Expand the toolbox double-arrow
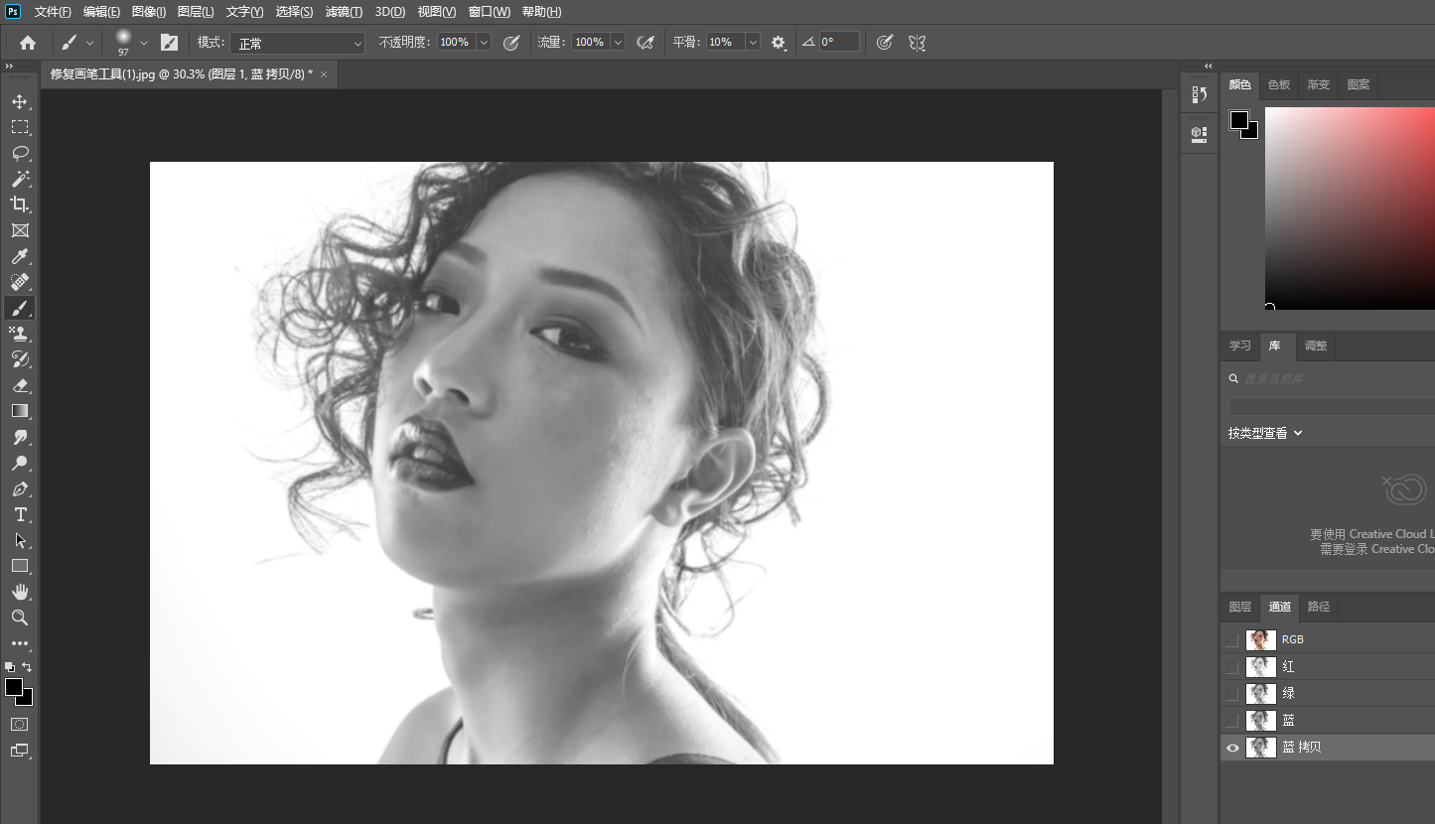Viewport: 1435px width, 824px height. (x=9, y=67)
